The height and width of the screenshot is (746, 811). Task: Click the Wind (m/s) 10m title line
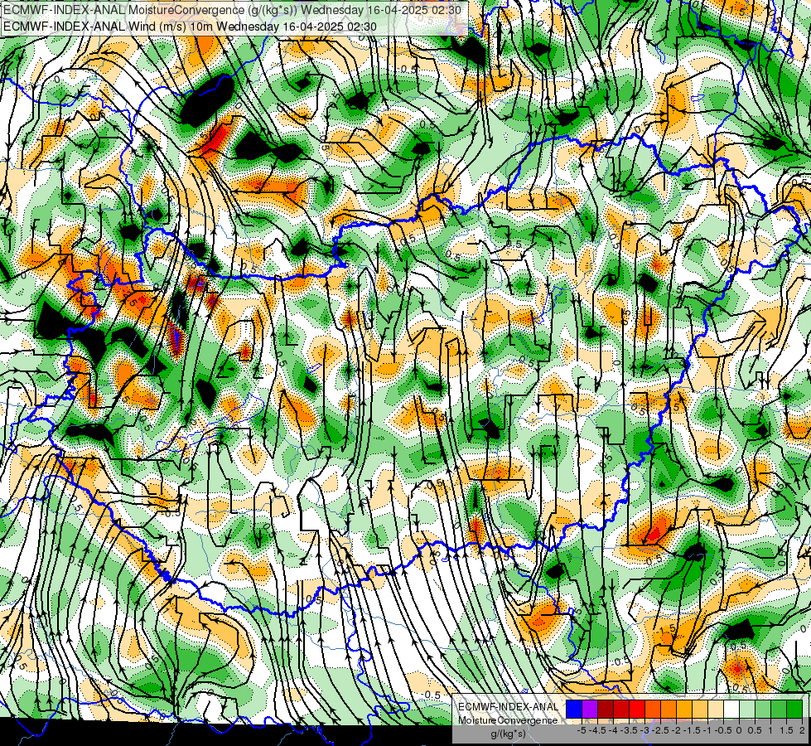(x=190, y=27)
